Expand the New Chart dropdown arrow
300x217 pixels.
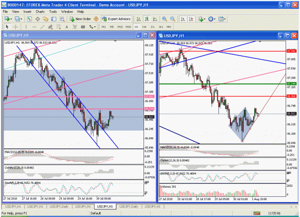tap(11, 19)
